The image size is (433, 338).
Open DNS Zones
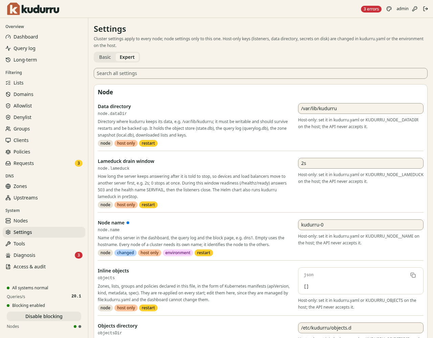coord(44,186)
